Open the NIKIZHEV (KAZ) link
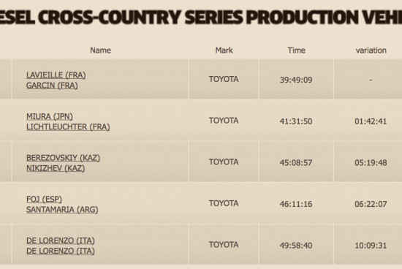402x269 pixels. click(56, 168)
